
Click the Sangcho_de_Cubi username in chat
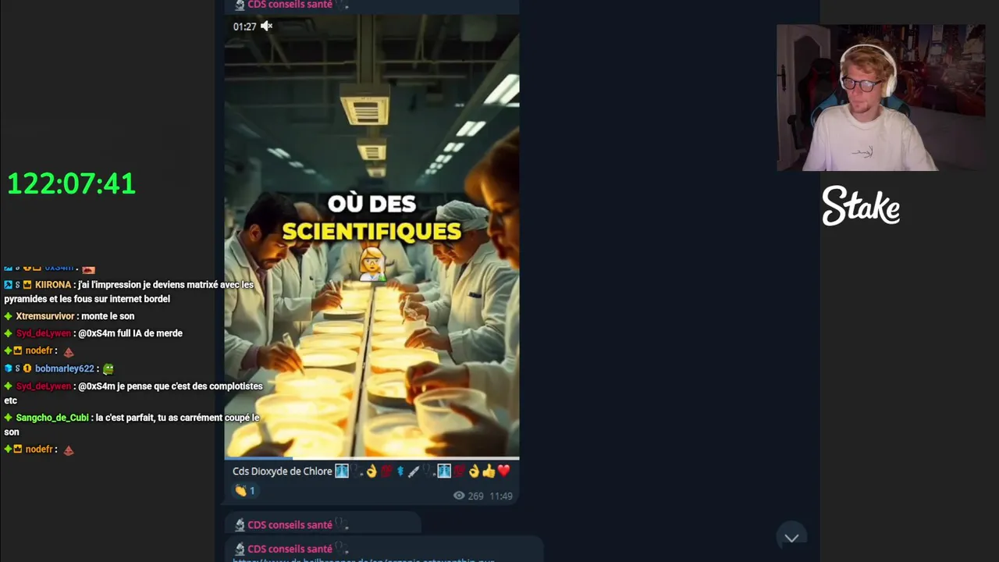click(x=52, y=418)
